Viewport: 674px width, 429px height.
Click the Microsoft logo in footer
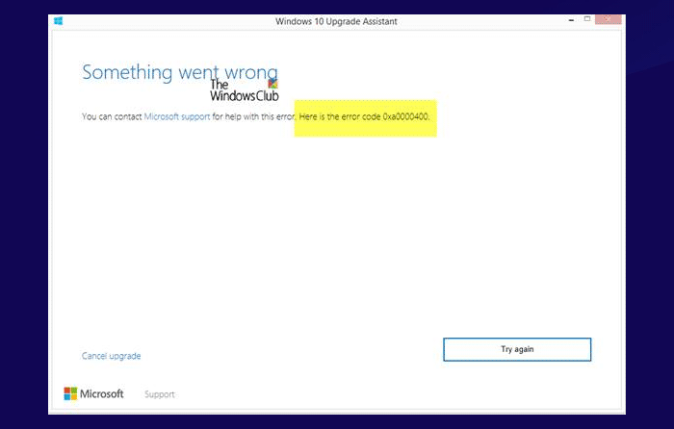click(93, 393)
